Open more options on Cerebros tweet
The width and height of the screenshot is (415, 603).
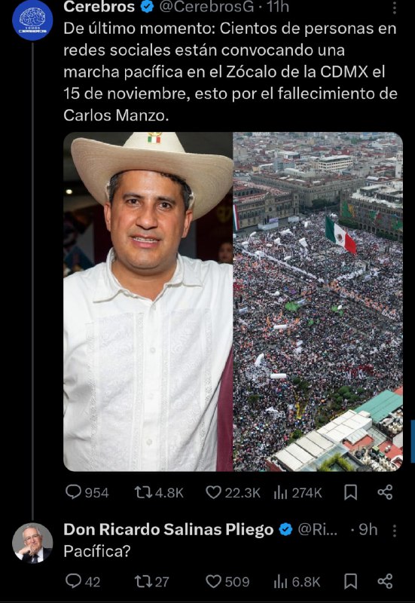point(395,8)
